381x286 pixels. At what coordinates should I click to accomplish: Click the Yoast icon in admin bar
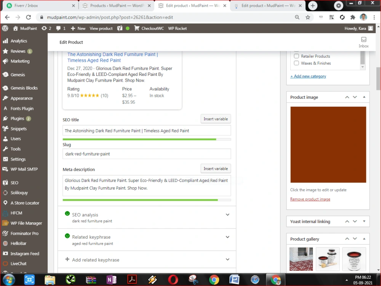click(120, 28)
